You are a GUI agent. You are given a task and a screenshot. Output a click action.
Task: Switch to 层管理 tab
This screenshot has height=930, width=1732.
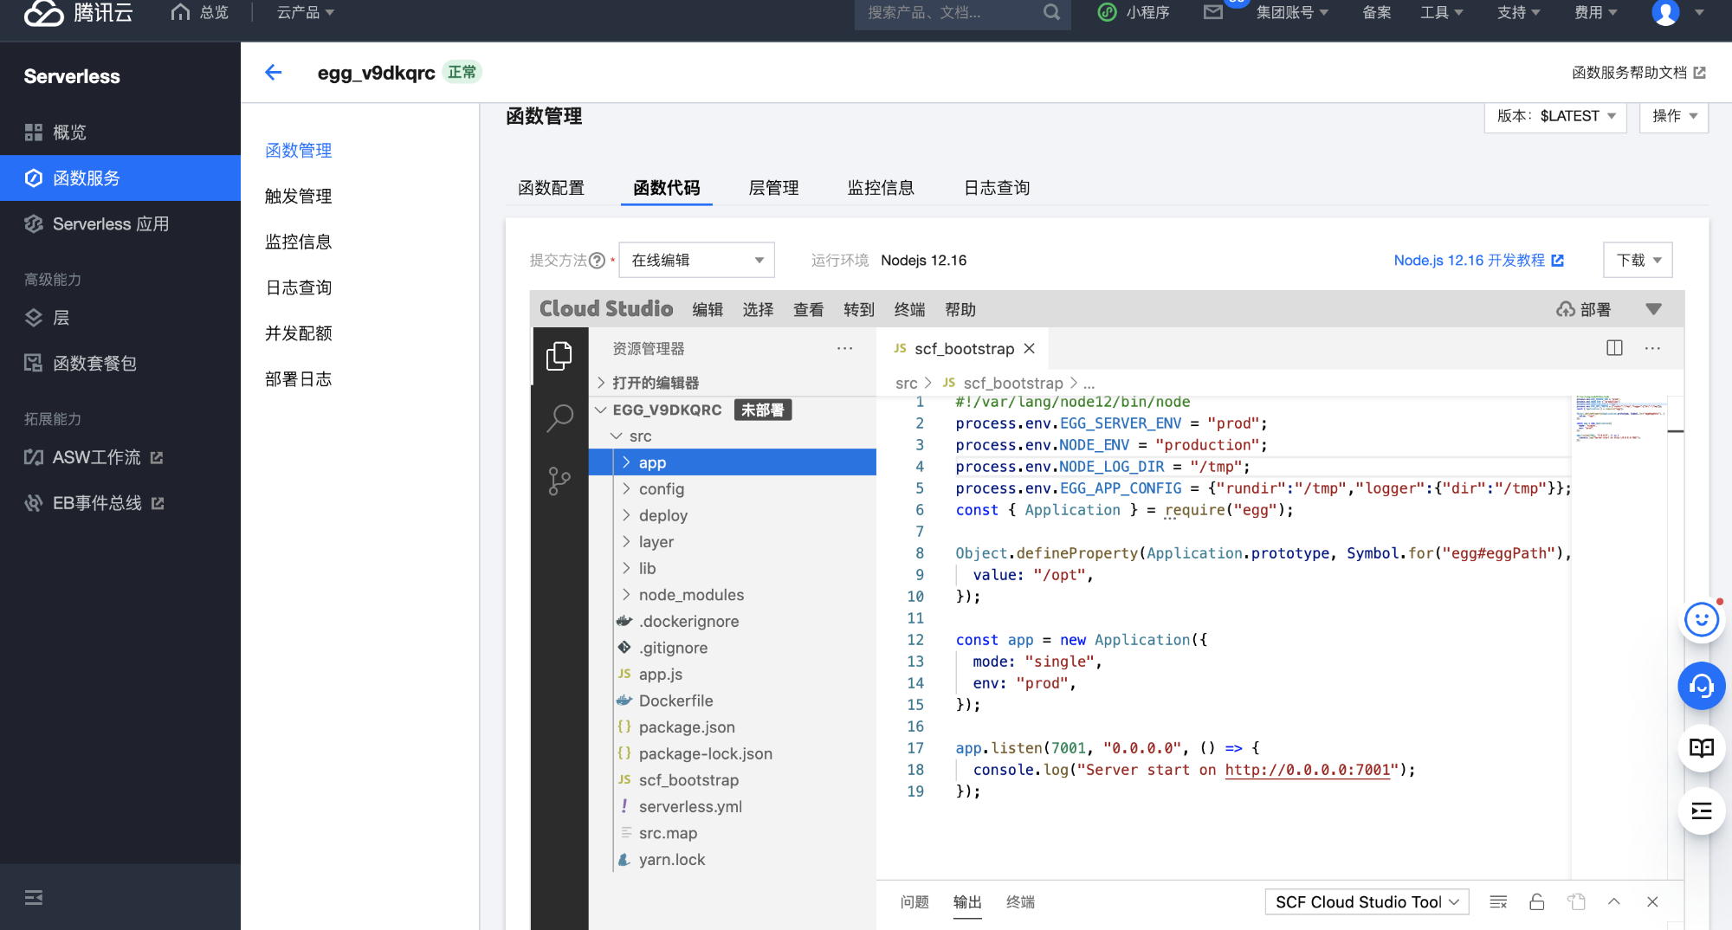pos(773,187)
